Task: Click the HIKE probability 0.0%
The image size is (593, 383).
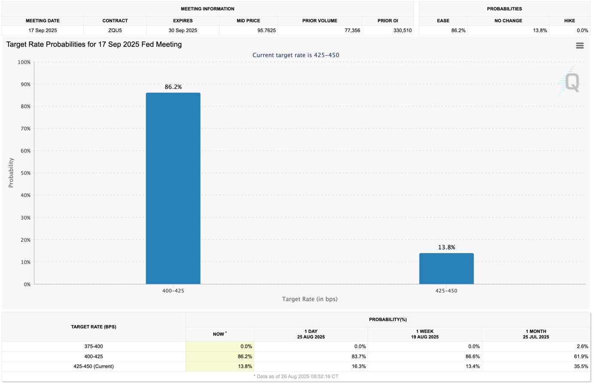Action: pyautogui.click(x=580, y=30)
